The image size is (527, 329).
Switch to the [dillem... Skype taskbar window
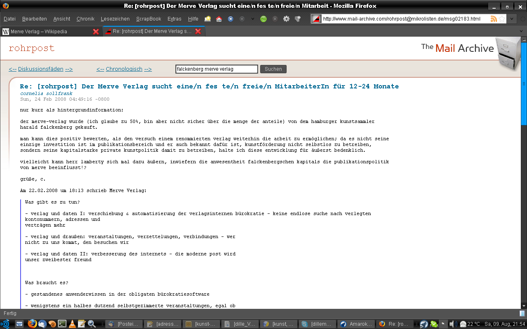click(x=317, y=324)
